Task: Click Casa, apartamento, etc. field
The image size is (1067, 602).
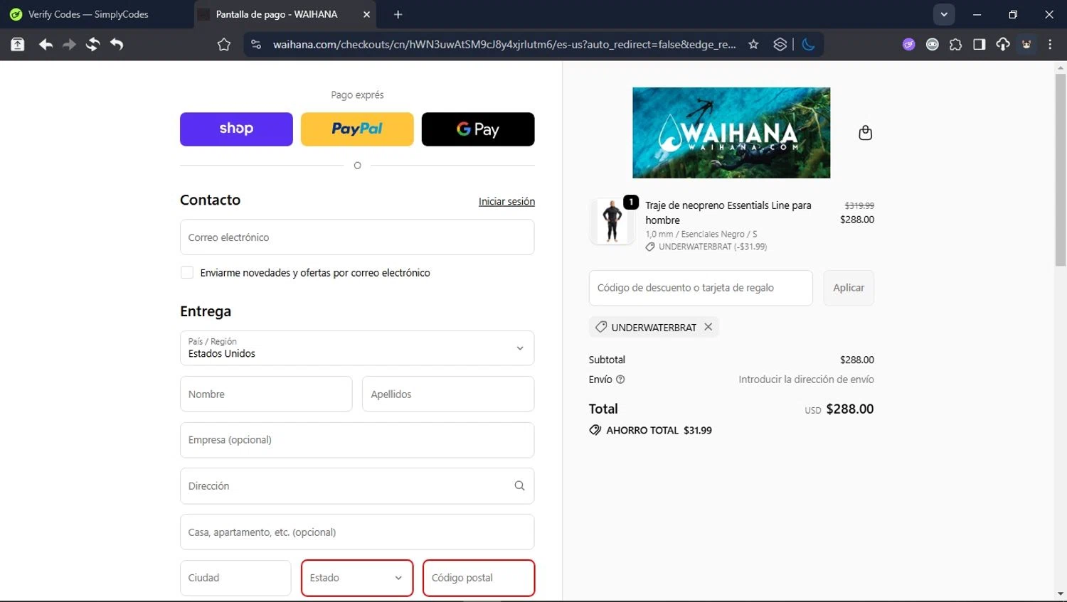Action: click(357, 532)
